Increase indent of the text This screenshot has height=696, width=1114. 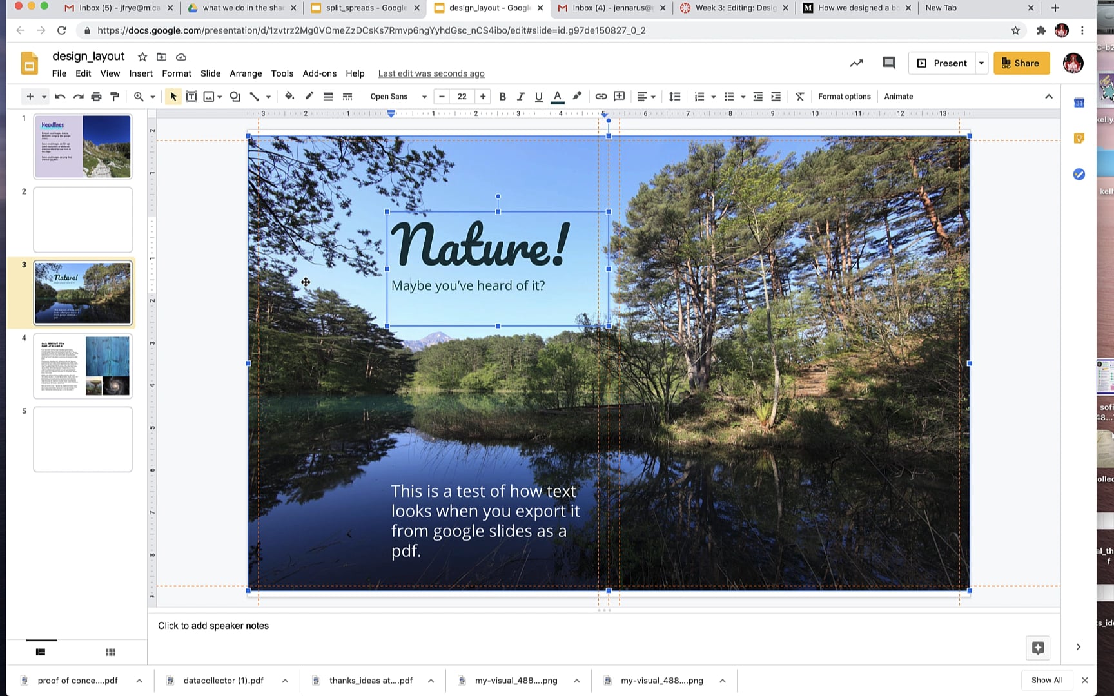pos(776,97)
